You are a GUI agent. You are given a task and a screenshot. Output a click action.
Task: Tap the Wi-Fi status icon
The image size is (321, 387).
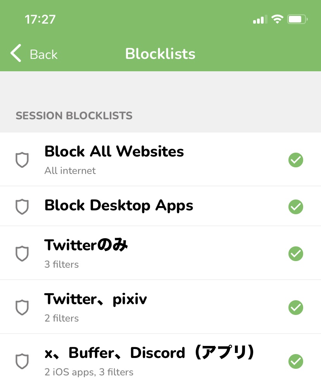point(277,19)
